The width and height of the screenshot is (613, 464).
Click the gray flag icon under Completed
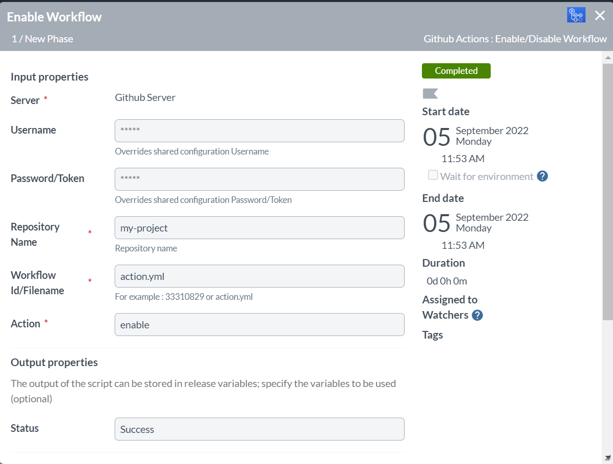[x=430, y=93]
